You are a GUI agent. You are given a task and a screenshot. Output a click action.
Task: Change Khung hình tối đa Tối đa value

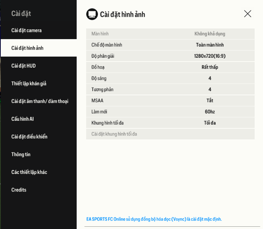(x=209, y=123)
